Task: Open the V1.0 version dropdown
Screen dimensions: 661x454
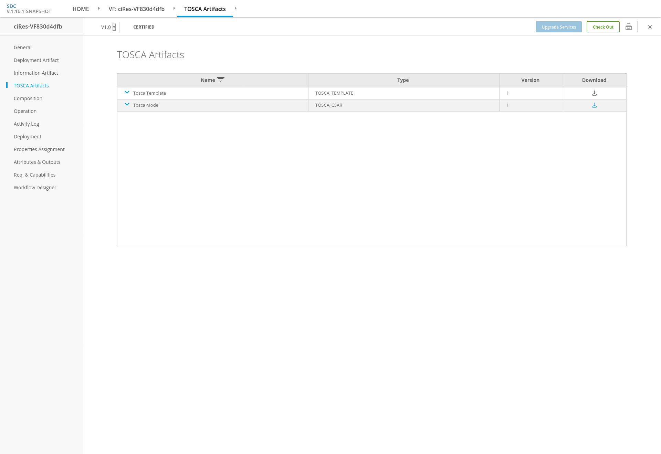Action: coord(114,27)
